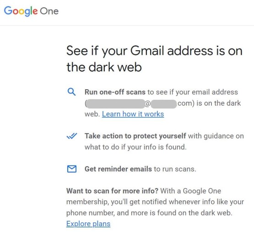Click Want to scan for more info text
Image resolution: width=254 pixels, height=232 pixels.
coord(112,191)
